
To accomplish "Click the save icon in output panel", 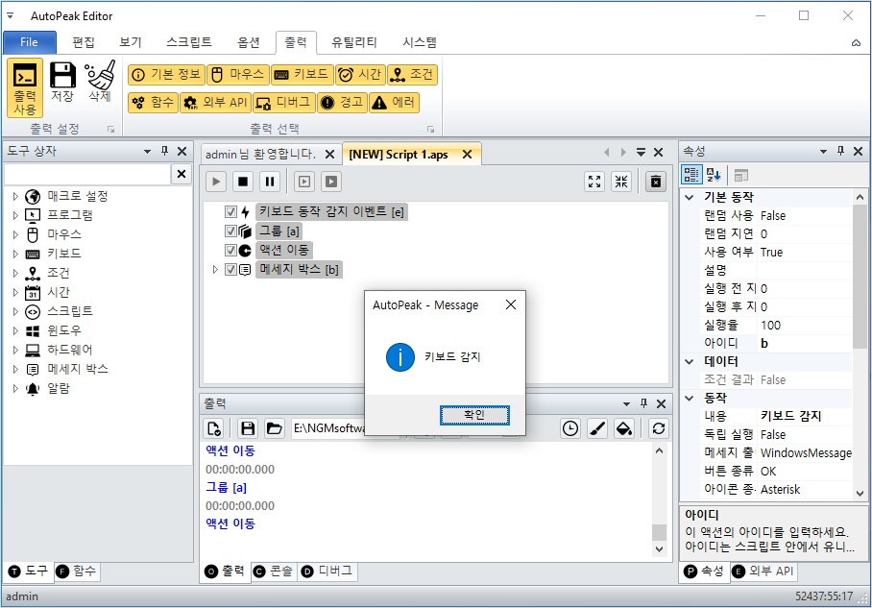I will 248,428.
